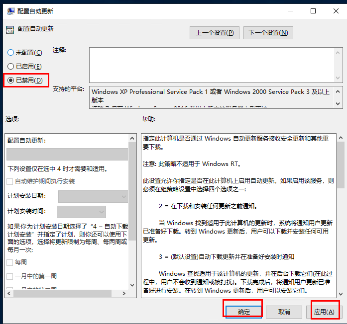Viewport: 347px width, 324px height.
Task: Click the 确定 button
Action: (244, 312)
